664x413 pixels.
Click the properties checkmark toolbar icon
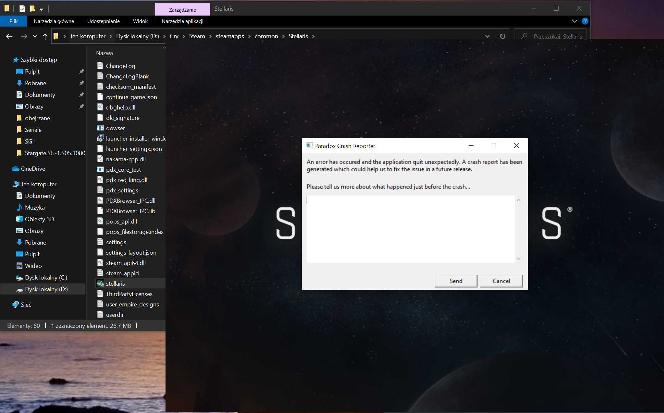22,9
